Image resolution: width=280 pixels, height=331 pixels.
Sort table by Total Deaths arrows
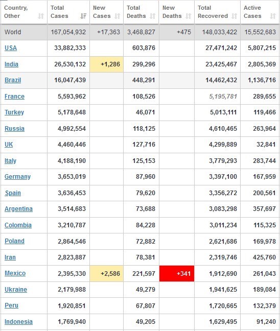pyautogui.click(x=153, y=16)
